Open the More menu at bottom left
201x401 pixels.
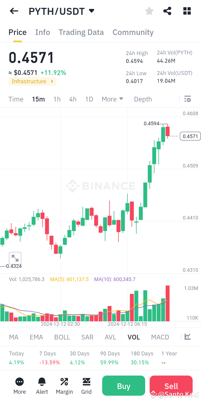20,386
